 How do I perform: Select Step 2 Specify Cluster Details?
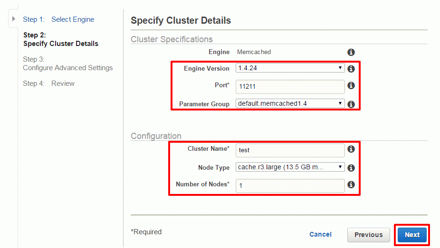61,39
